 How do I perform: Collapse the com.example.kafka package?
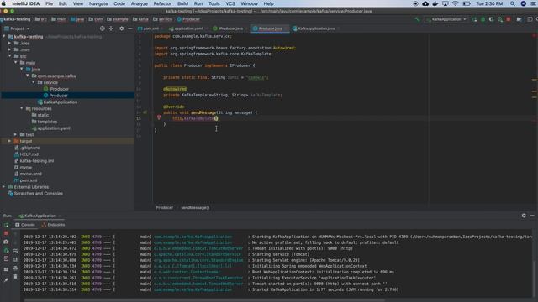tap(28, 75)
